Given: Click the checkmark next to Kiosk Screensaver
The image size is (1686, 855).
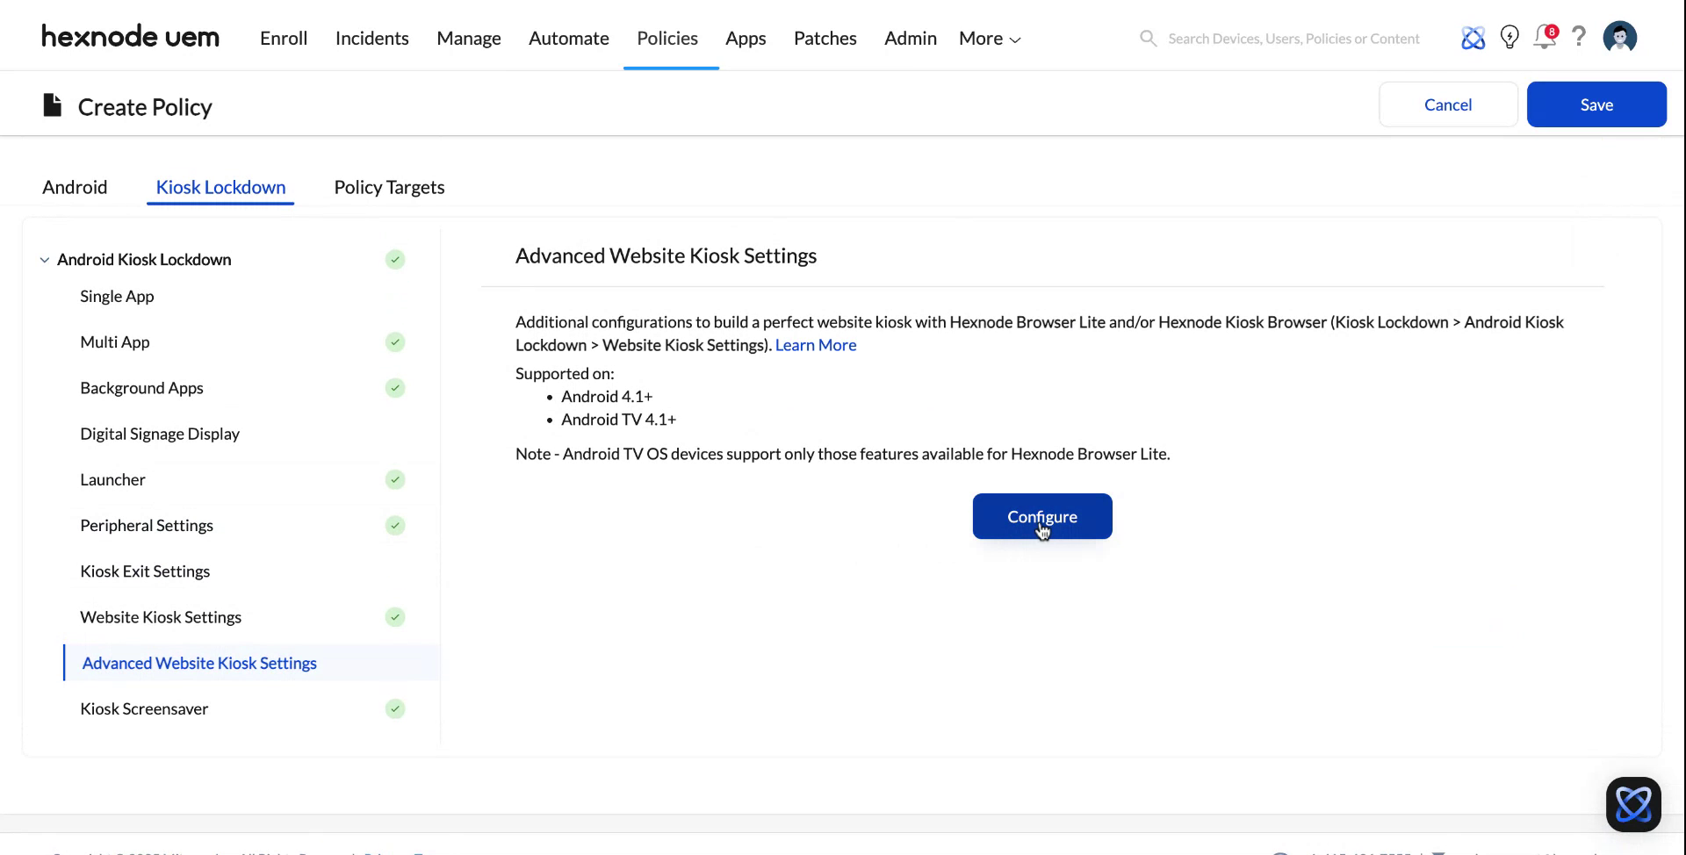Looking at the screenshot, I should pos(395,708).
